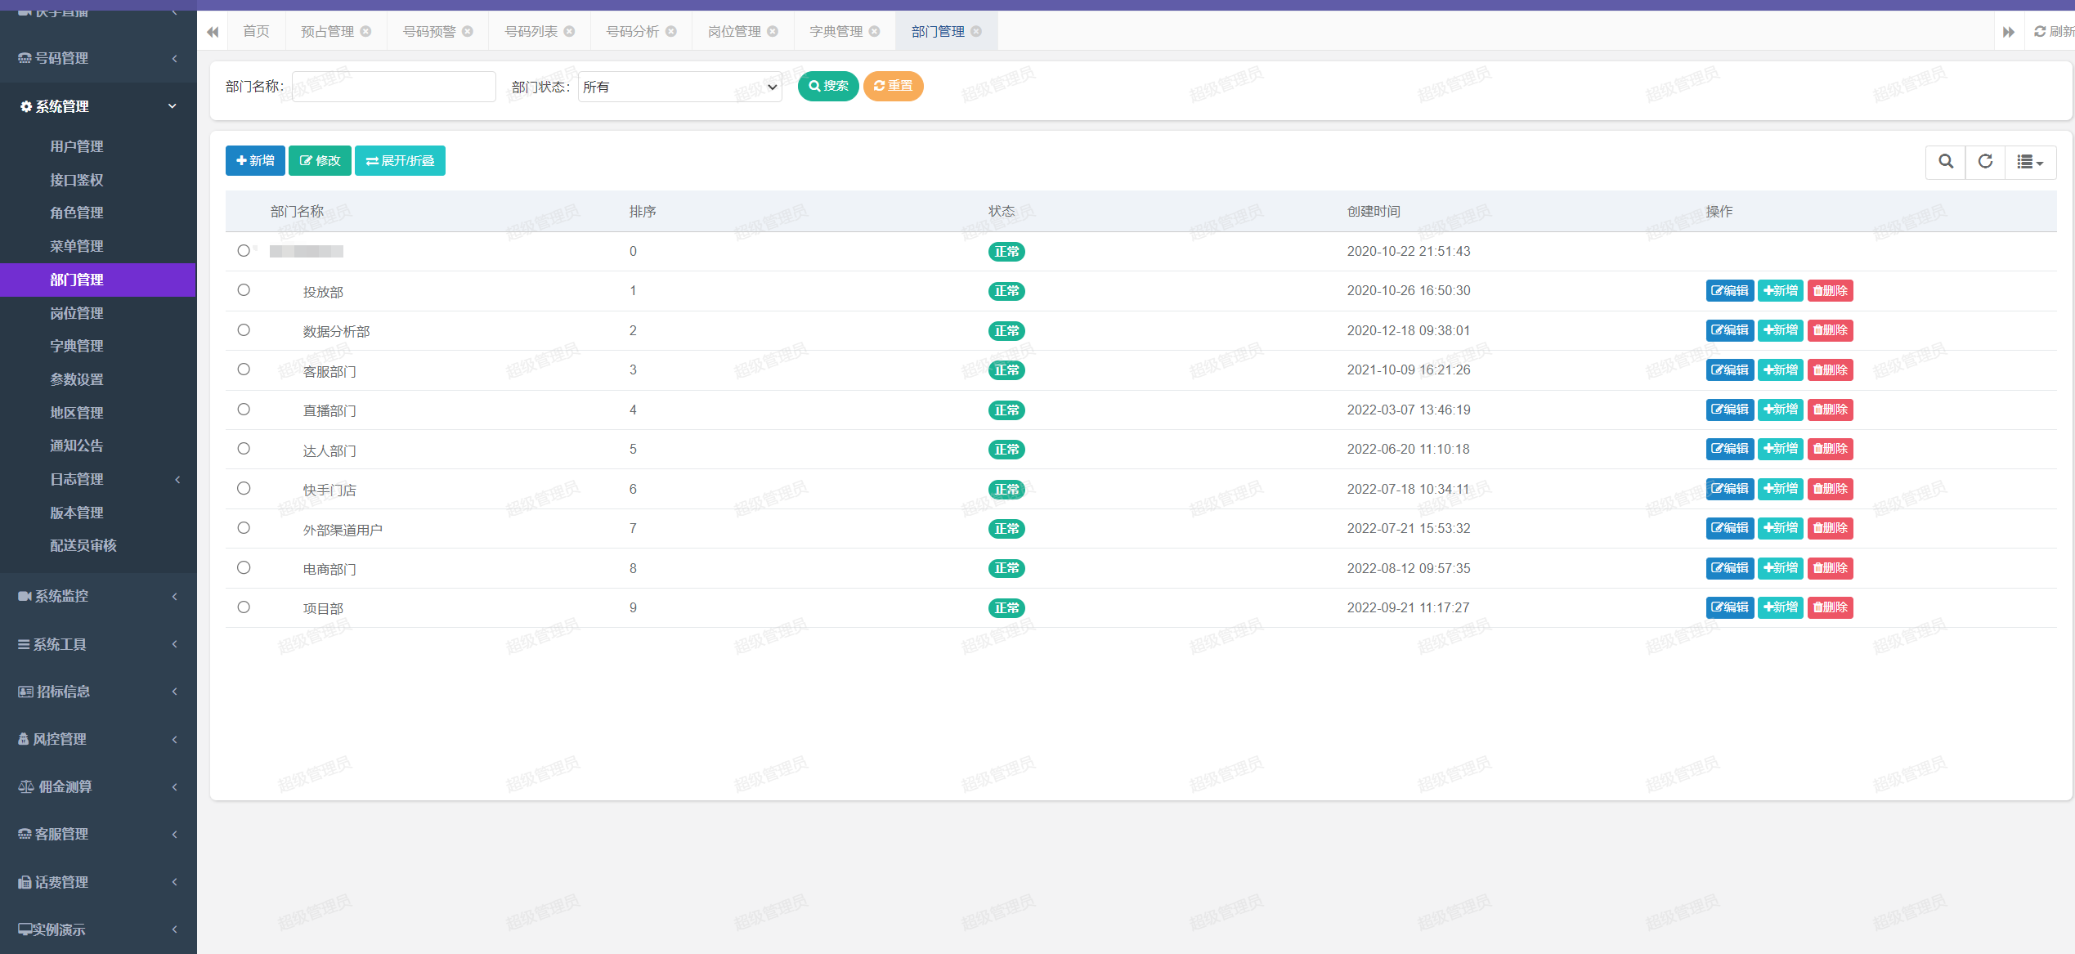Select the radio button for 达人部门
Image resolution: width=2075 pixels, height=954 pixels.
244,449
